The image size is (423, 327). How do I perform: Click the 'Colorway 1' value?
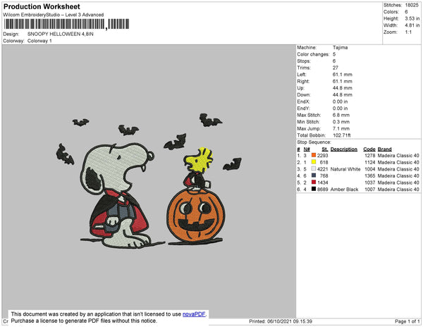click(x=39, y=41)
